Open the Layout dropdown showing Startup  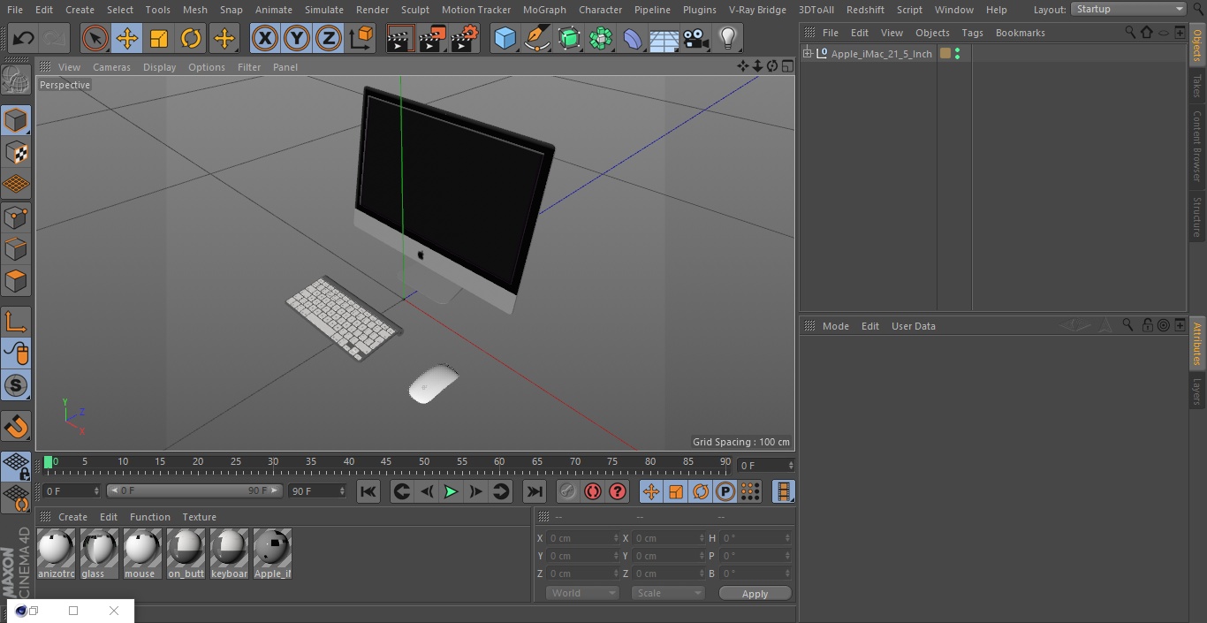[1128, 9]
